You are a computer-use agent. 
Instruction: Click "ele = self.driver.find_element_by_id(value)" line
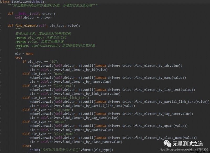click(69, 70)
